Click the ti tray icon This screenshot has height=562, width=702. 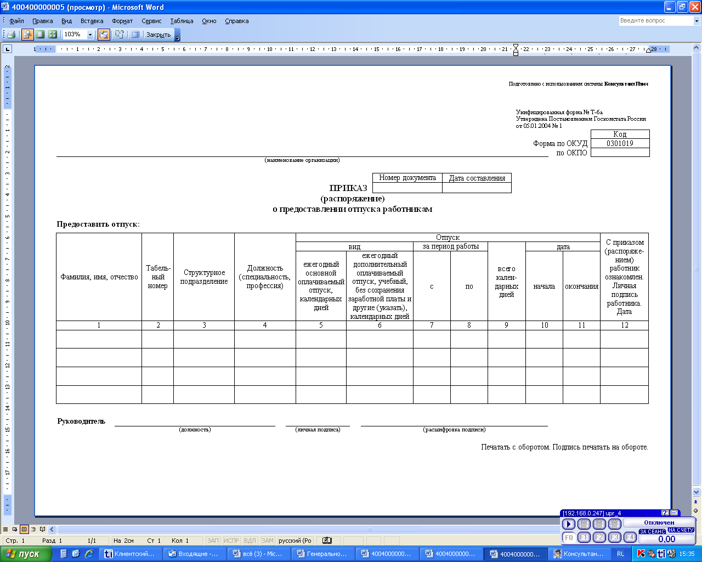[x=661, y=554]
